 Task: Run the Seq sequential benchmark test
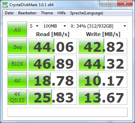17,46
